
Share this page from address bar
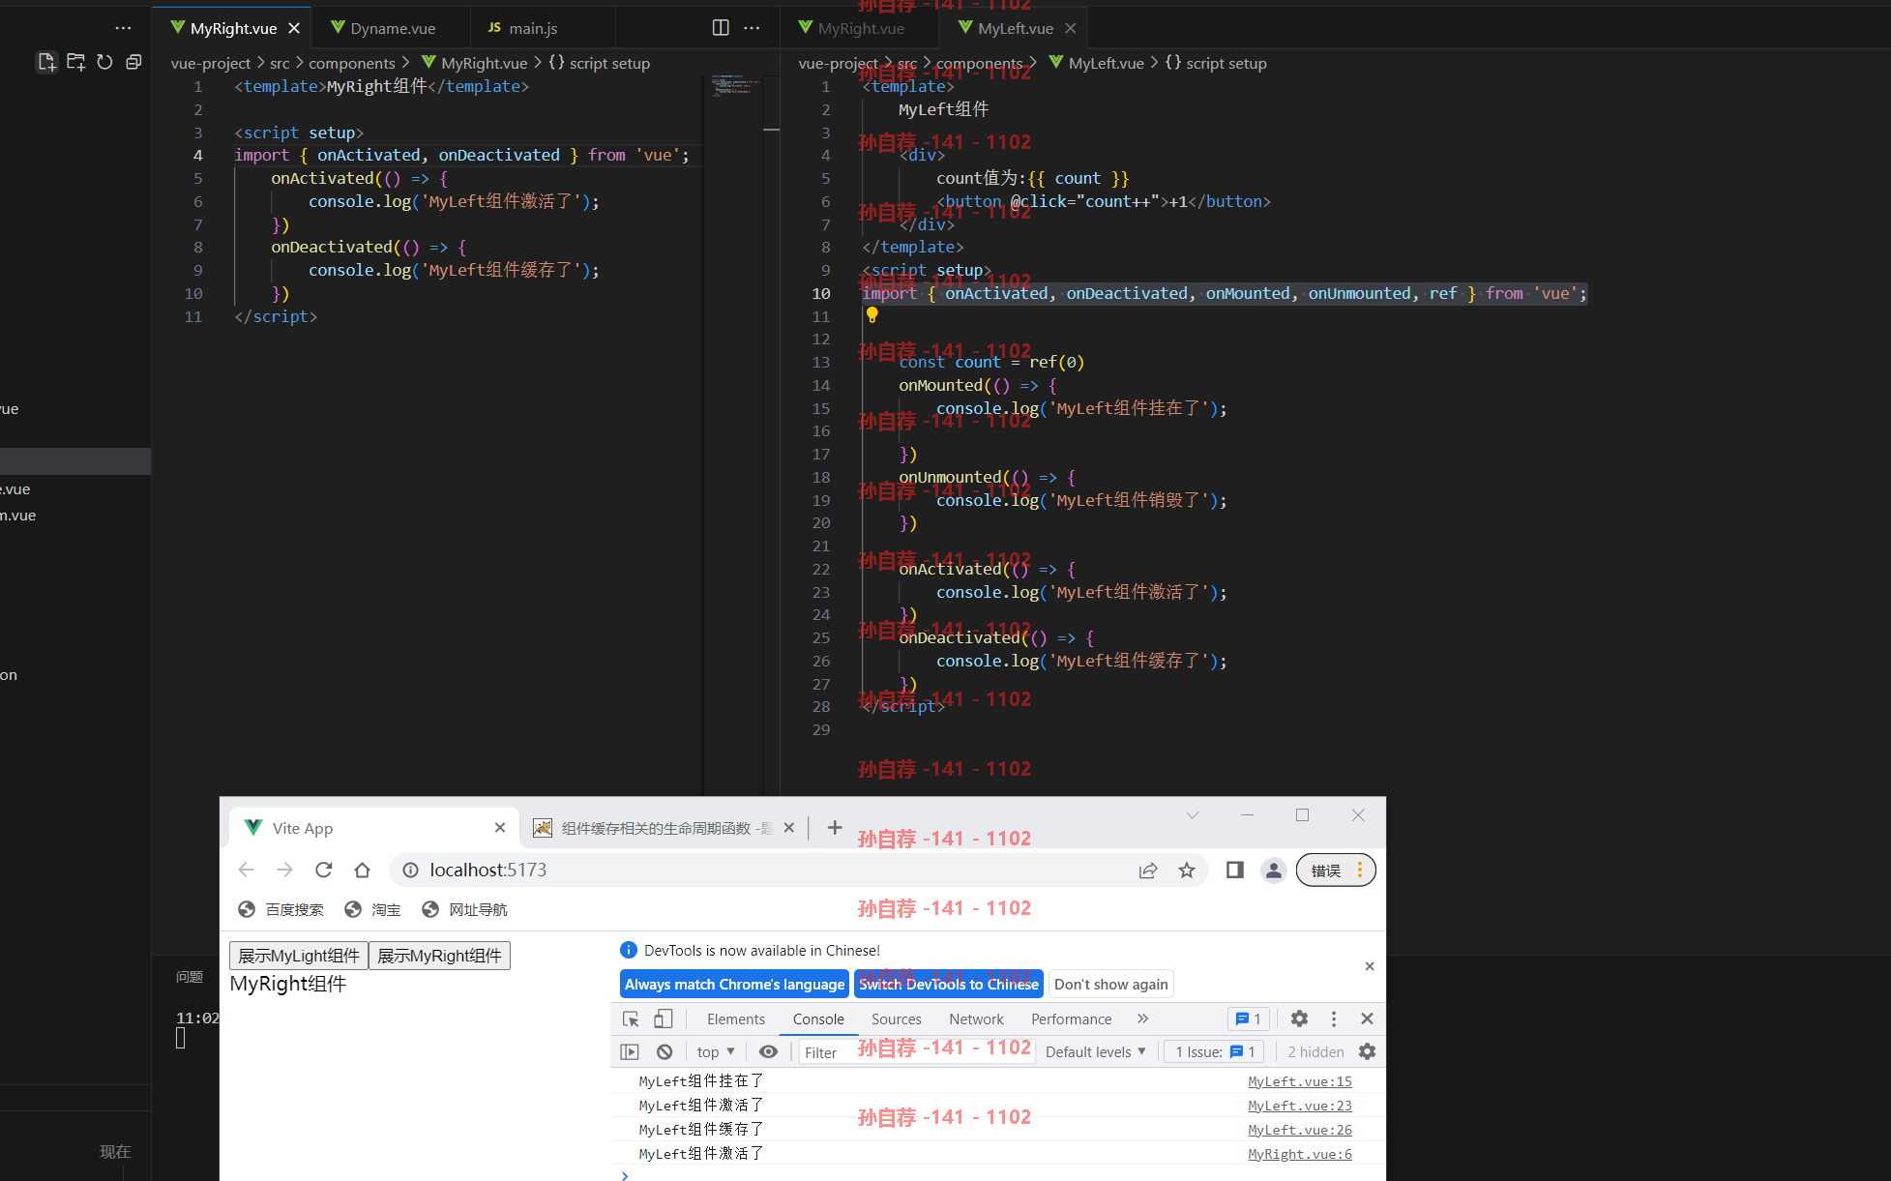1148,870
